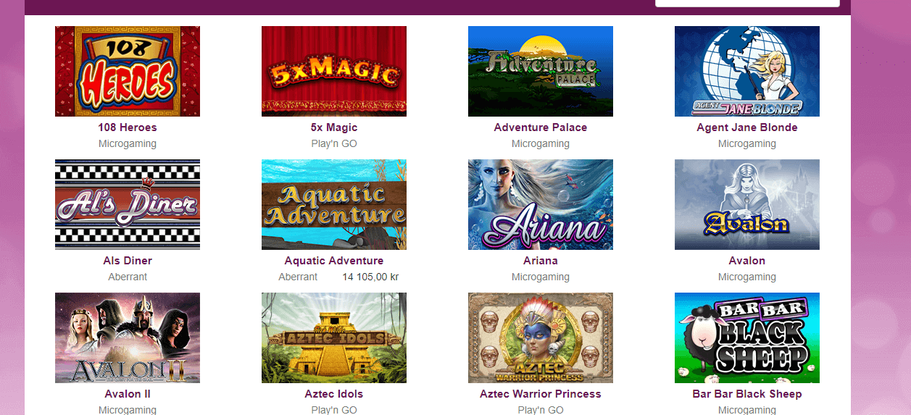Open the Agent Jane Blonde text link

click(x=747, y=127)
